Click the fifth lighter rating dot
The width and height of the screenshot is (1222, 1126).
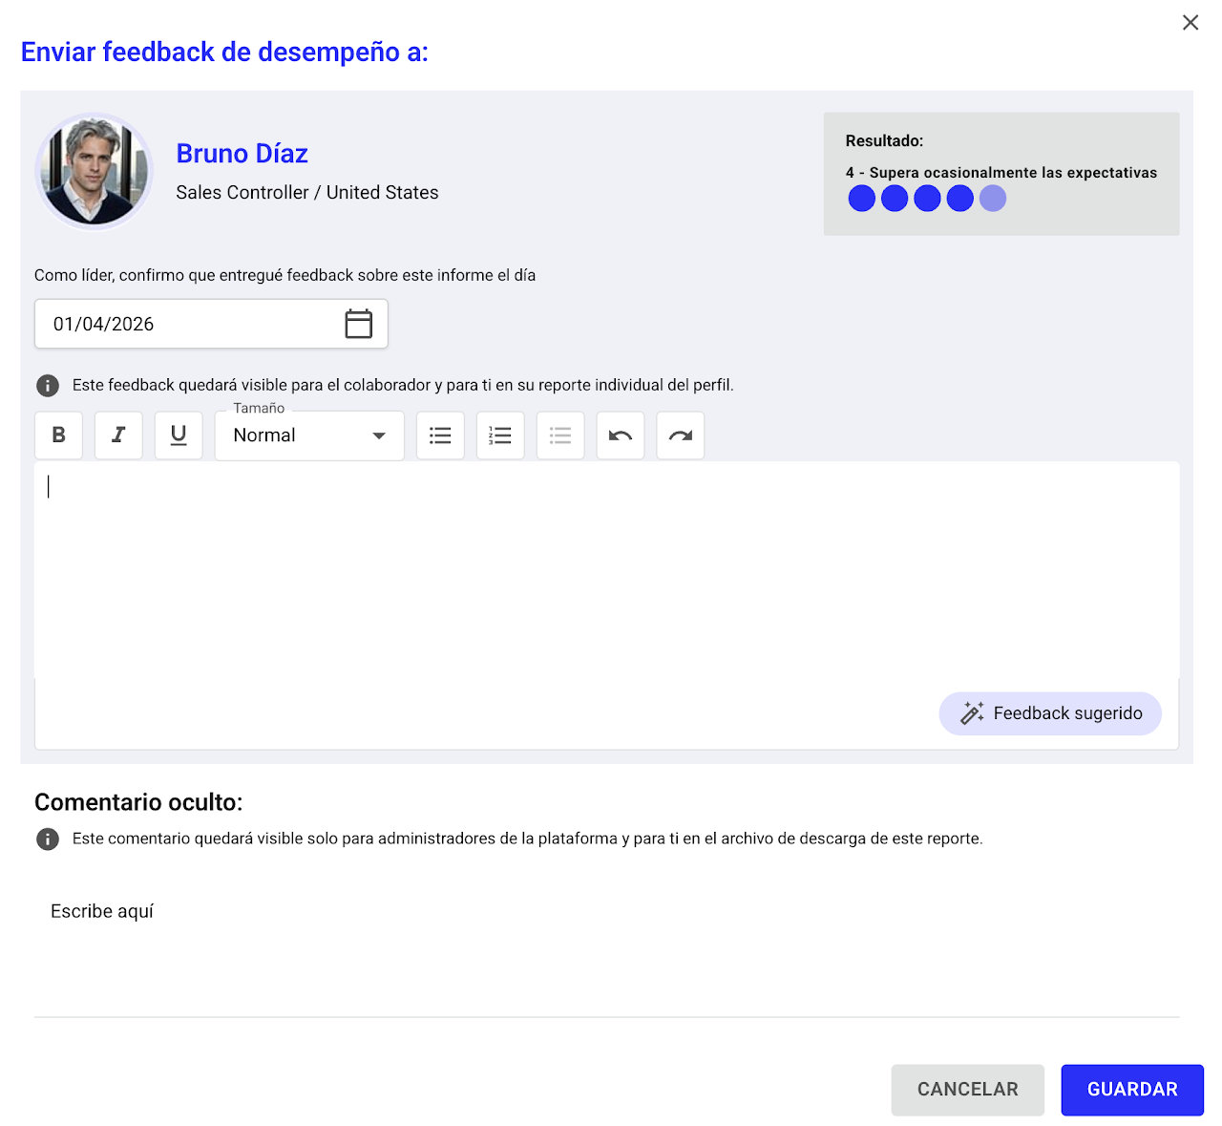coord(993,199)
